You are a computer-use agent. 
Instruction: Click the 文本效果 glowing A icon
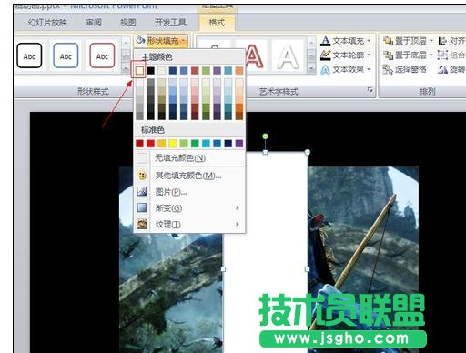325,69
